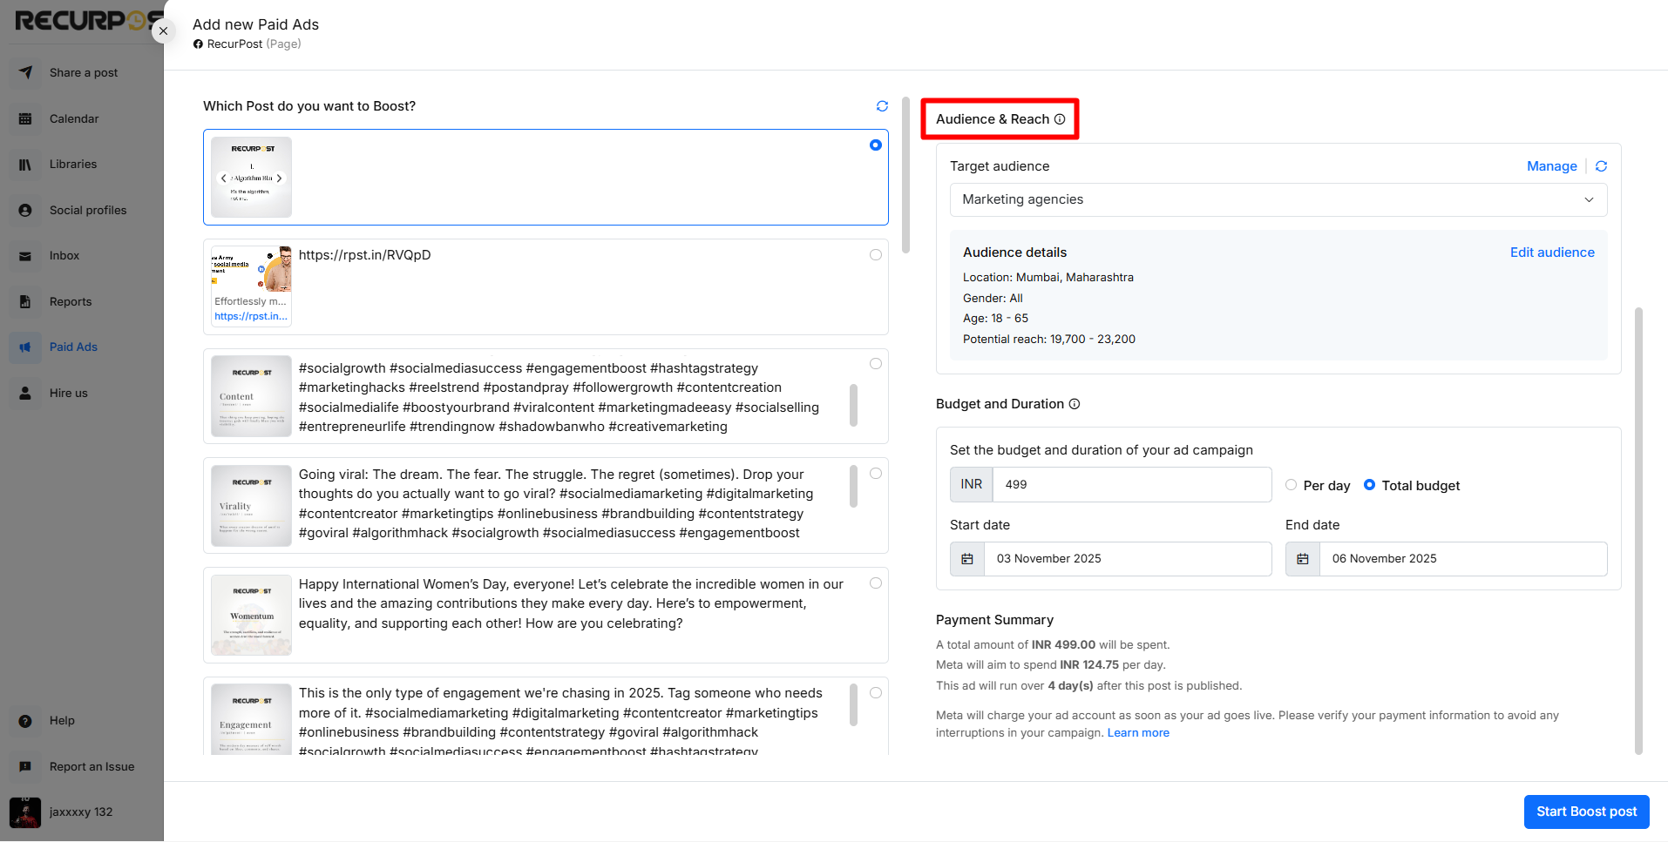Select the Total budget radio option
1668x842 pixels.
tap(1369, 485)
